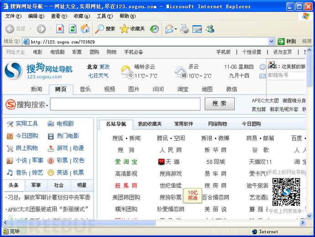Click the Edit page toolbar icon
315x237 pixels.
click(197, 29)
